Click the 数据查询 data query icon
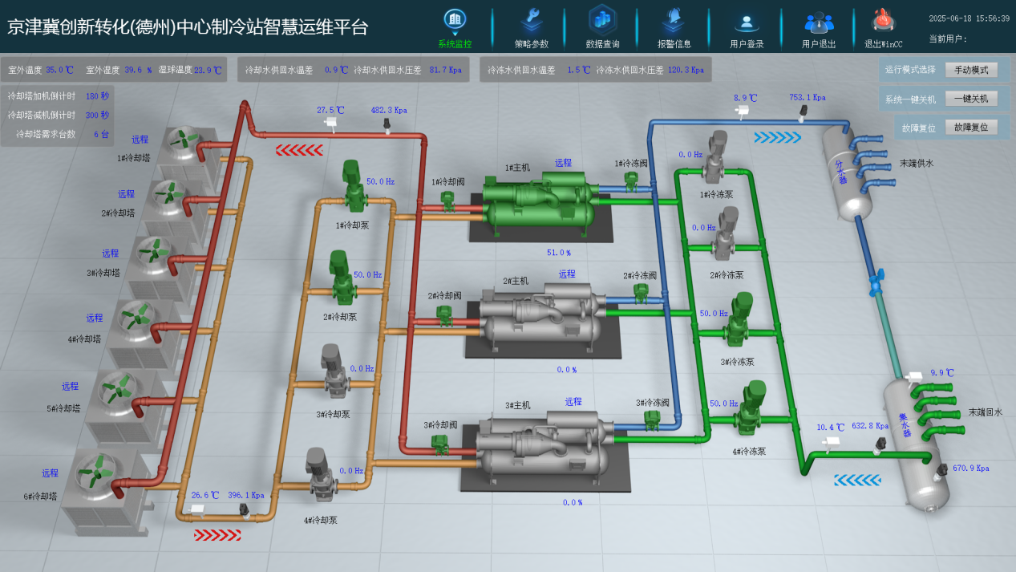Screen dimensions: 1016x572 click(x=602, y=20)
